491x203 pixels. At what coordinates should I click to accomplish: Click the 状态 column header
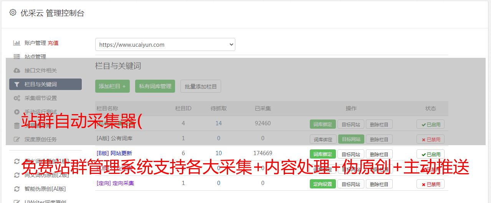(431, 108)
